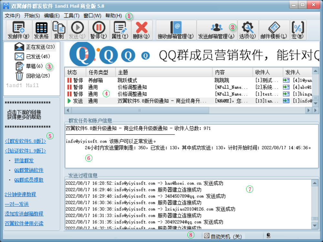Click the sender arrow icon beside [1]info@
This screenshot has width=323, height=242.
pos(286,101)
